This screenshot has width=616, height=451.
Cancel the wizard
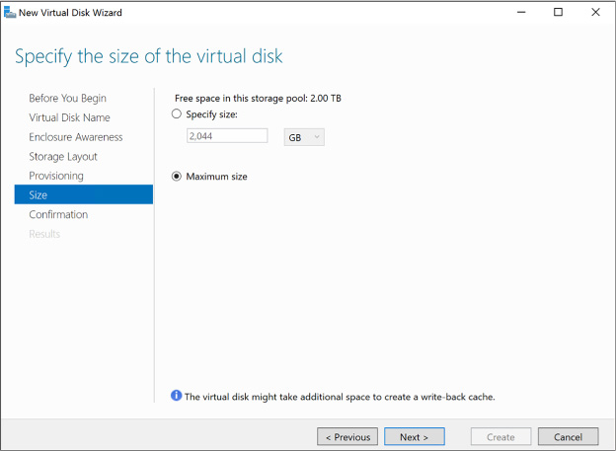pos(568,437)
